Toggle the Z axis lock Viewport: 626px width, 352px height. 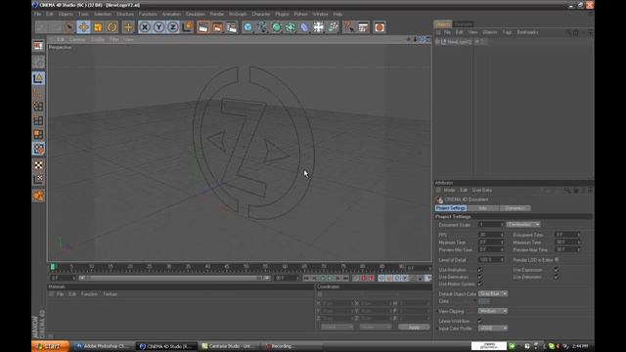tap(172, 27)
